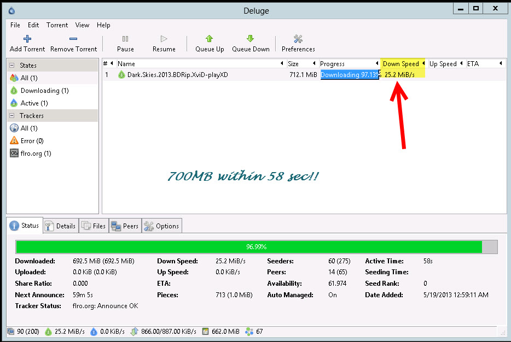The width and height of the screenshot is (511, 342).
Task: Open Preferences from the toolbar
Action: coord(298,44)
